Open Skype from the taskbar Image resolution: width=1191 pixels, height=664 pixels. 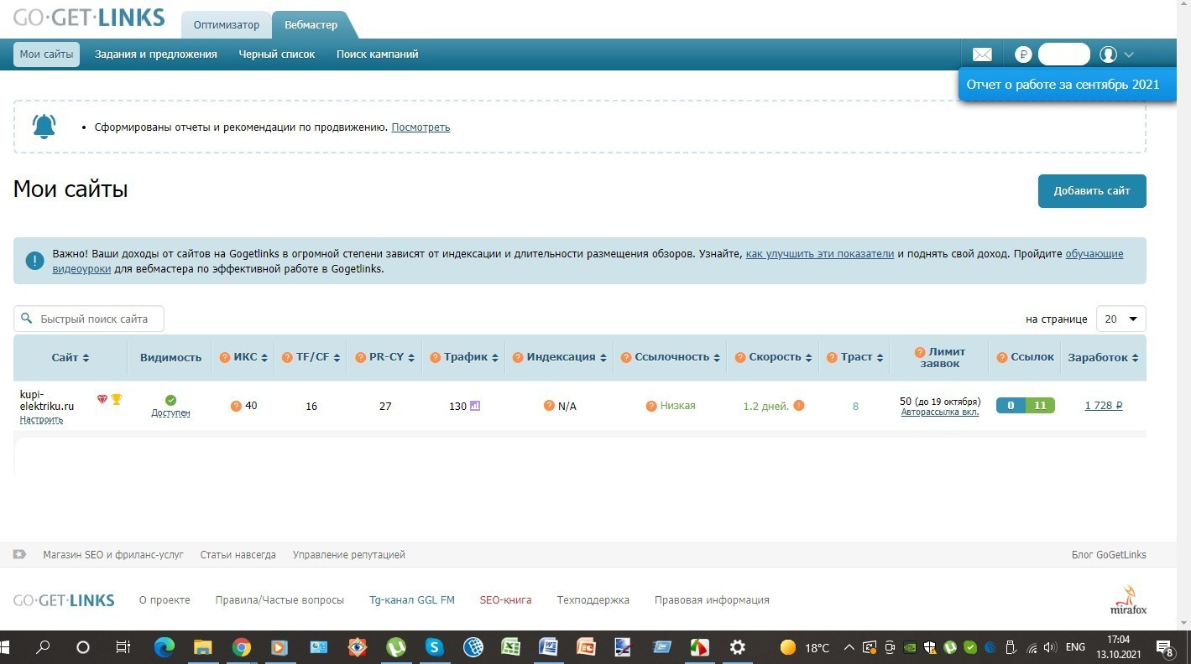(x=434, y=647)
